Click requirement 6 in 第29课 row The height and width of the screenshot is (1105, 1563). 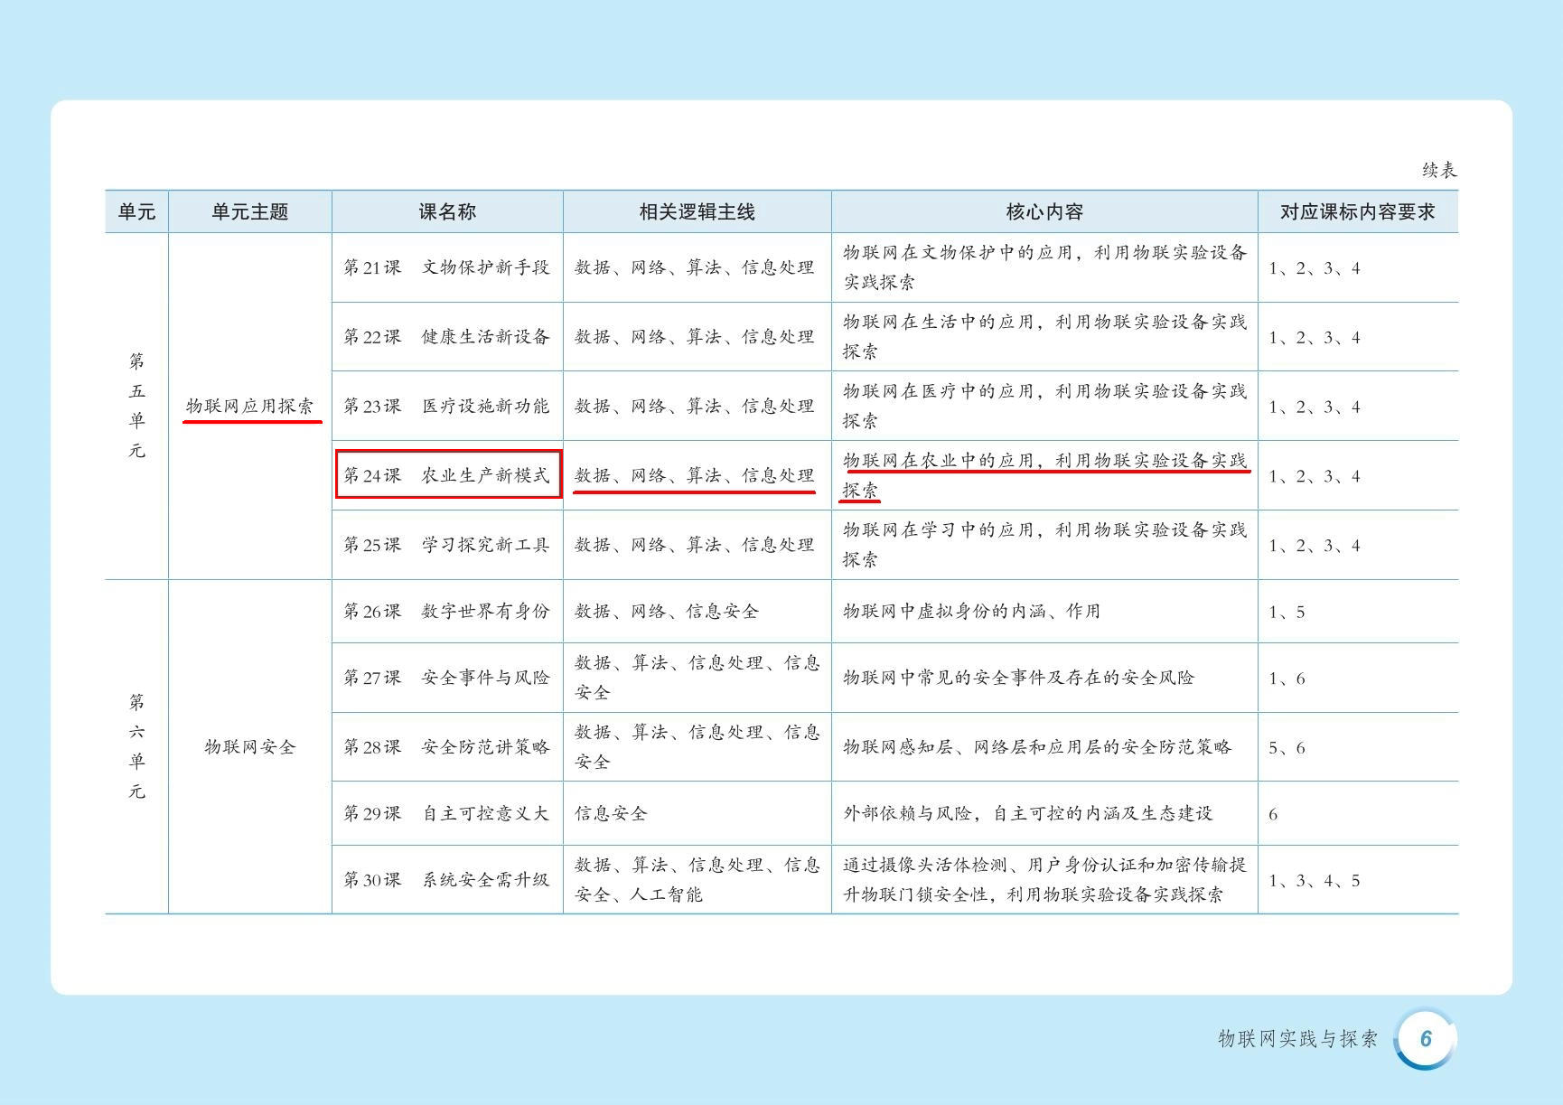pyautogui.click(x=1273, y=814)
